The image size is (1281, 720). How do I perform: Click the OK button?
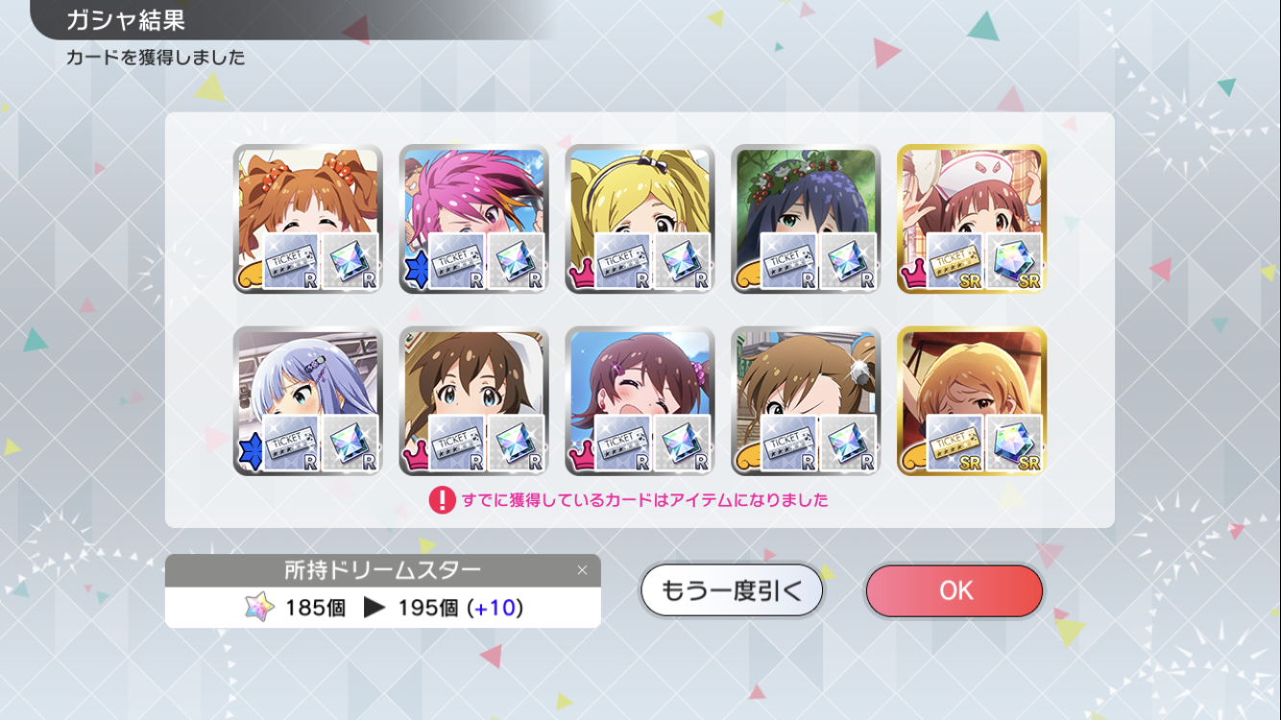954,590
